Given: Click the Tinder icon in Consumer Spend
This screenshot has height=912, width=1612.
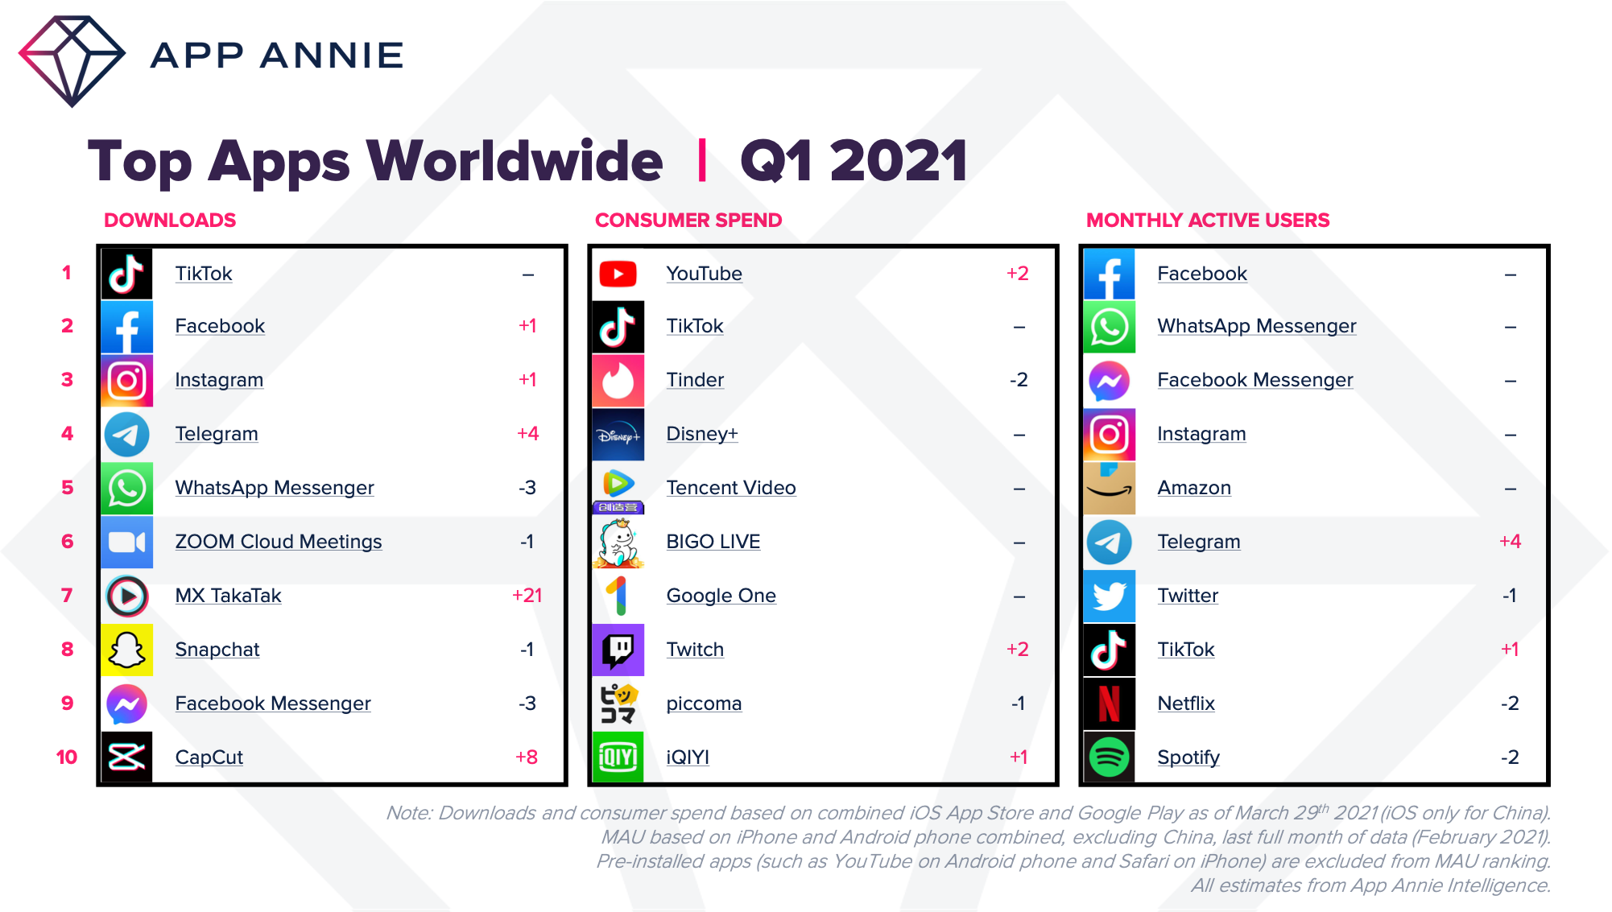Looking at the screenshot, I should pos(618,382).
